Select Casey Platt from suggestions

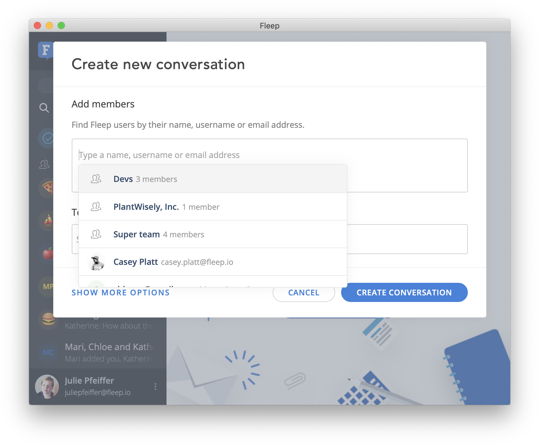pos(213,262)
